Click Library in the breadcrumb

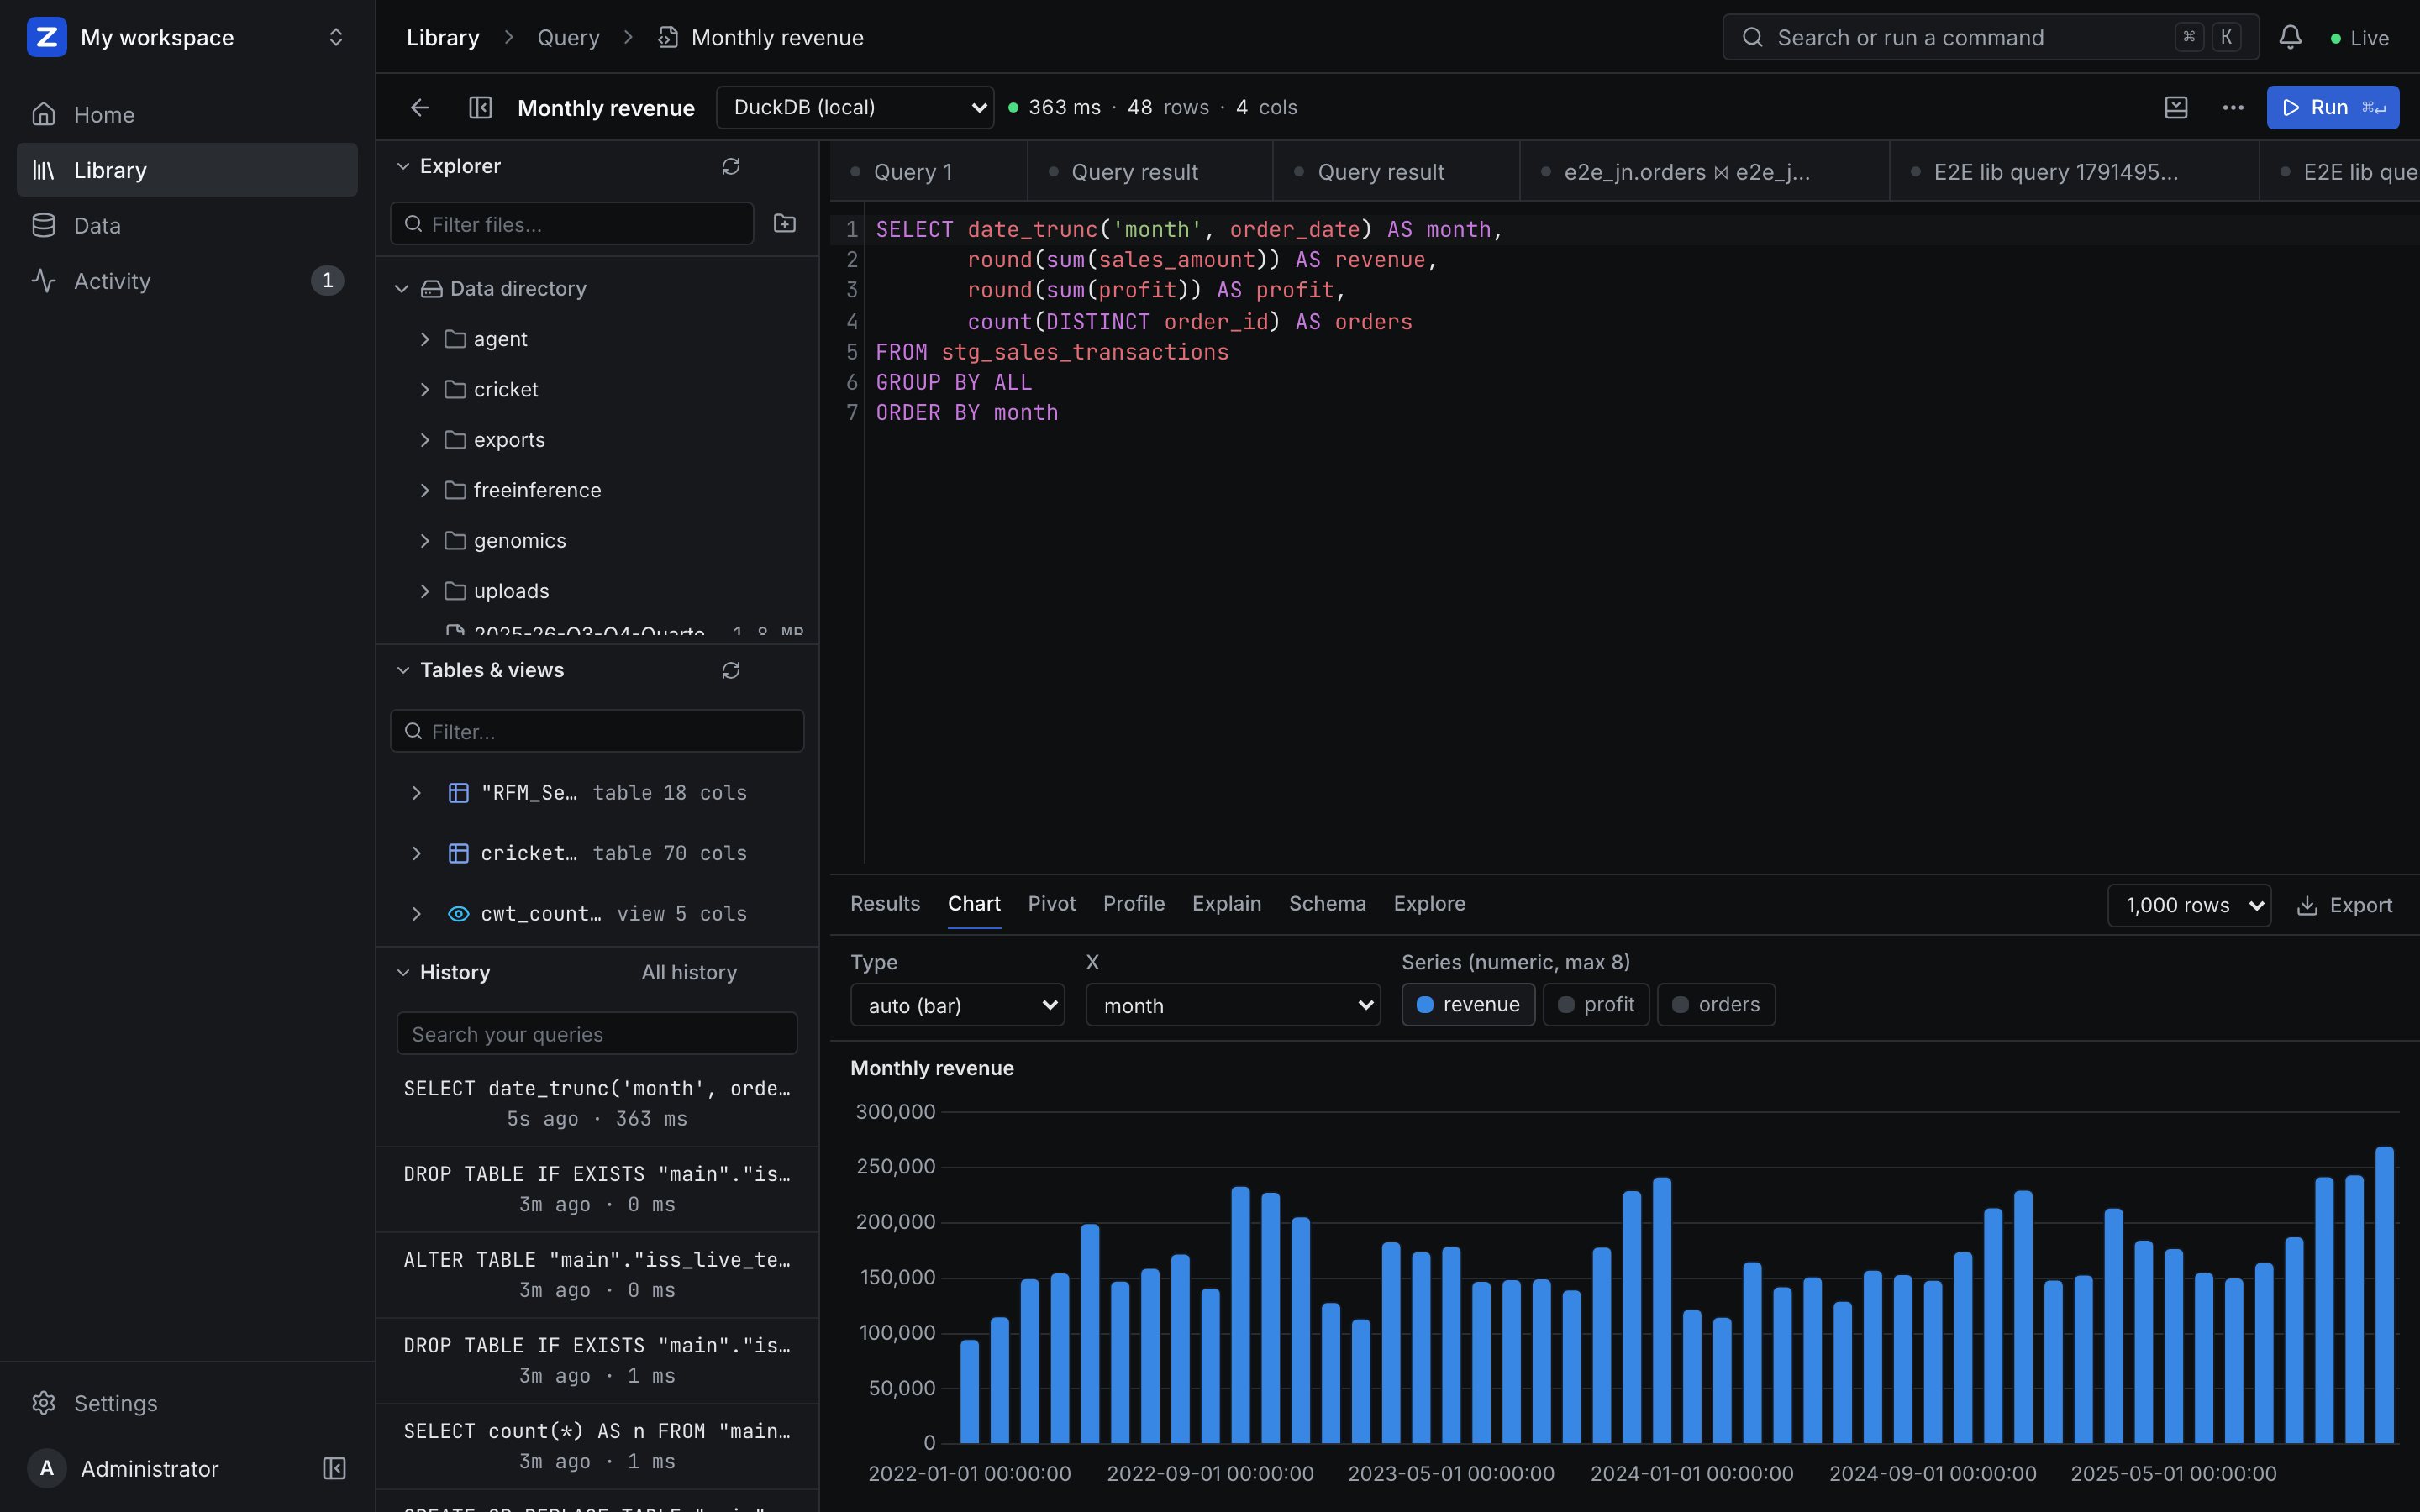click(443, 37)
